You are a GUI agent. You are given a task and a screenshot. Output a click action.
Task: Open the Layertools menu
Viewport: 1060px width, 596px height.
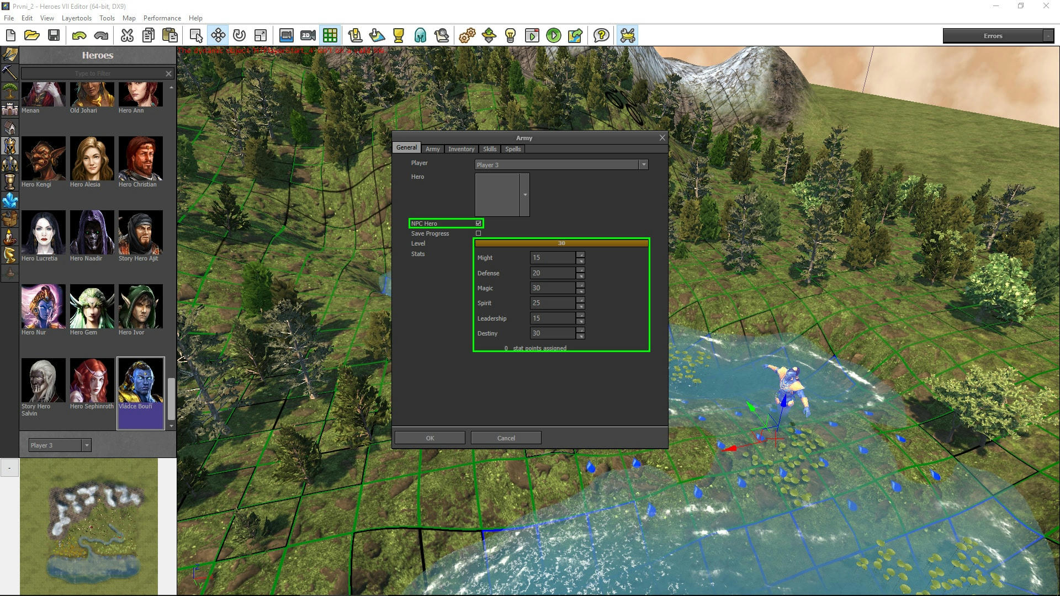point(76,18)
